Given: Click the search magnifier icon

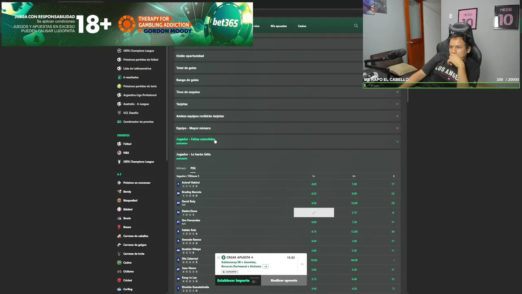Looking at the screenshot, I should [x=356, y=26].
